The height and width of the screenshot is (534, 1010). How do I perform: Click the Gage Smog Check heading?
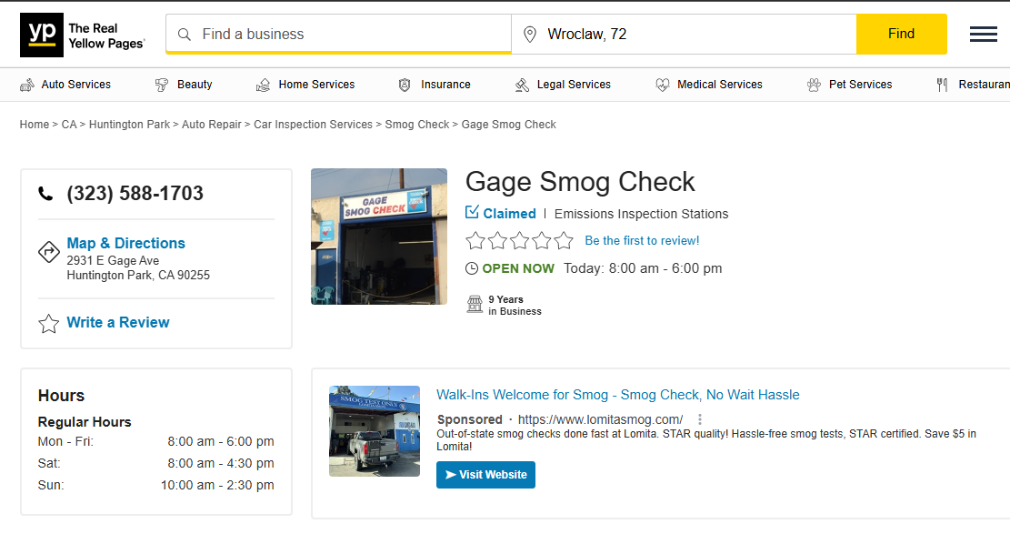point(580,182)
